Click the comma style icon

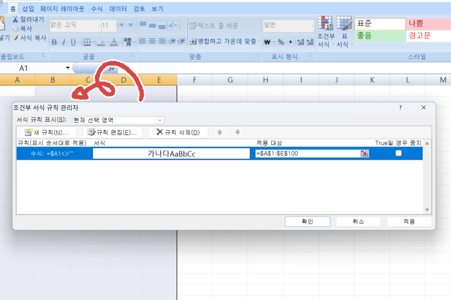tap(290, 42)
